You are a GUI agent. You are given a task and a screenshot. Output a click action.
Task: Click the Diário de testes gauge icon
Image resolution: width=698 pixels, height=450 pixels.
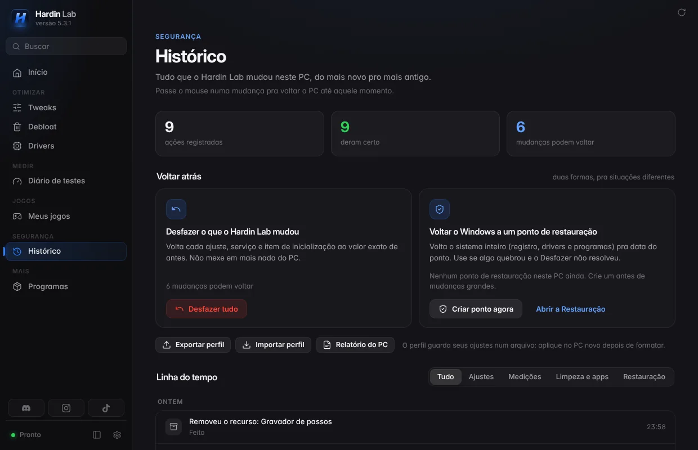click(17, 181)
